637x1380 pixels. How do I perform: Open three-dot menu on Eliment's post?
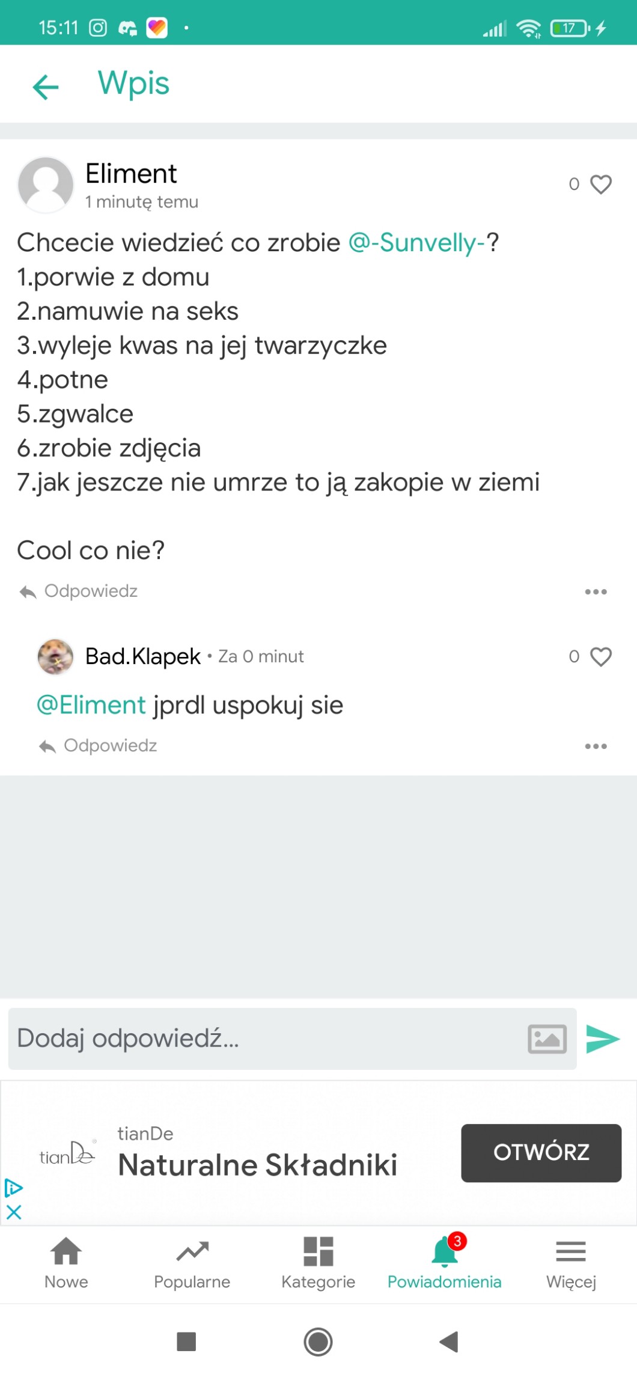point(596,592)
